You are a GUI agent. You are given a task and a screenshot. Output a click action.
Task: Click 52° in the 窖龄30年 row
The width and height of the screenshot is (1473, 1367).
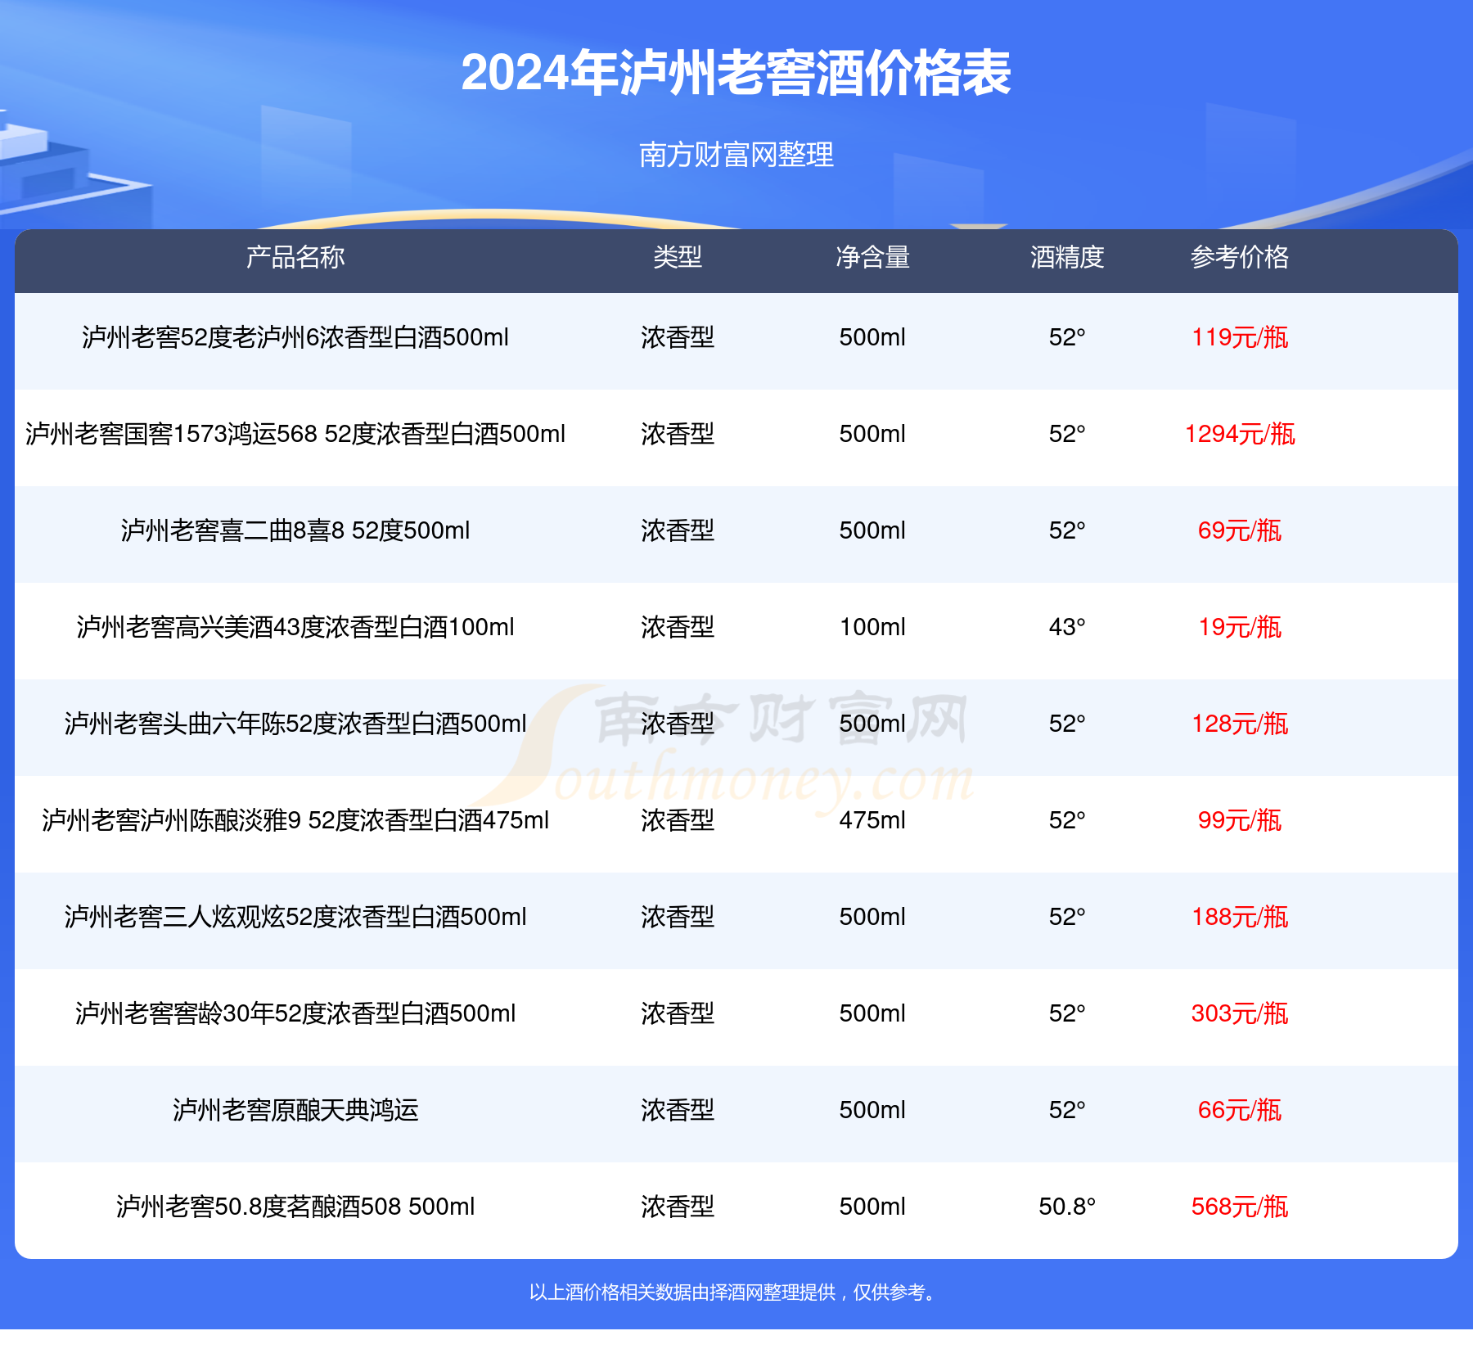[x=1067, y=1013]
